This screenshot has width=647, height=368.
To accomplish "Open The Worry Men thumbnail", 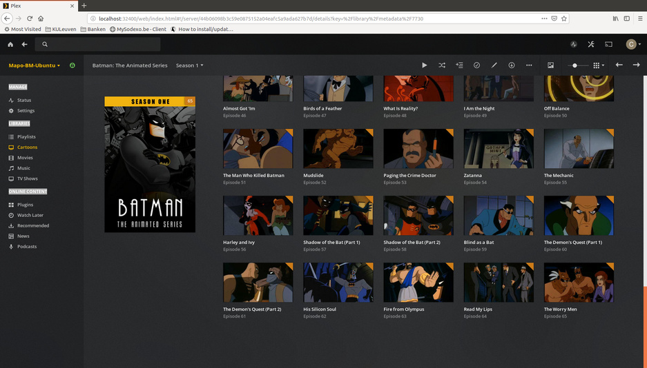I will click(x=579, y=283).
